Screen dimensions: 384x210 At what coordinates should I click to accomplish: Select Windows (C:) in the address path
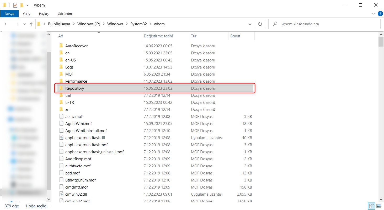[x=89, y=24]
